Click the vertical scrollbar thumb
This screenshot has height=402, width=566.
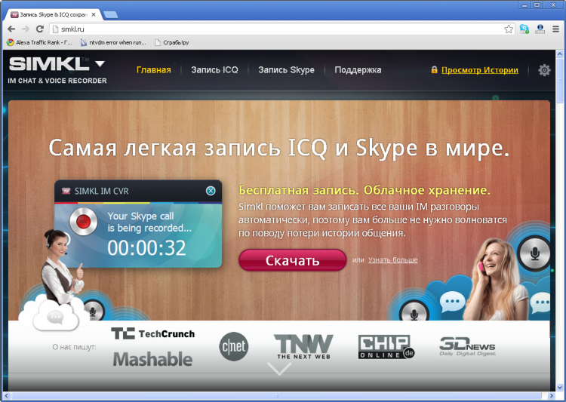coord(560,81)
